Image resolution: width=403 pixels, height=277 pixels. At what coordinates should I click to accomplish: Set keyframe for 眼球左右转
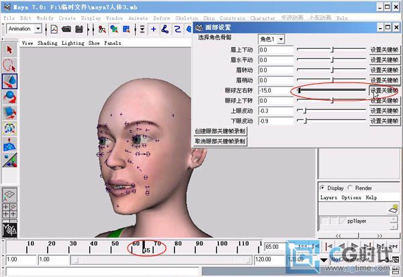[x=384, y=91]
